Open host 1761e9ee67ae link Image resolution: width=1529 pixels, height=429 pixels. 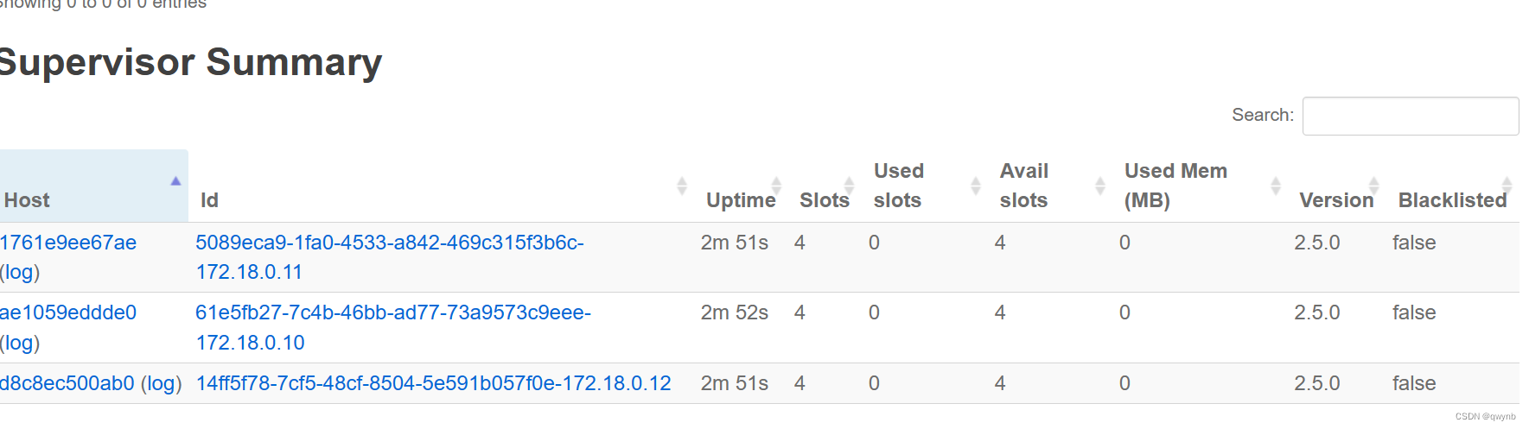pyautogui.click(x=68, y=243)
